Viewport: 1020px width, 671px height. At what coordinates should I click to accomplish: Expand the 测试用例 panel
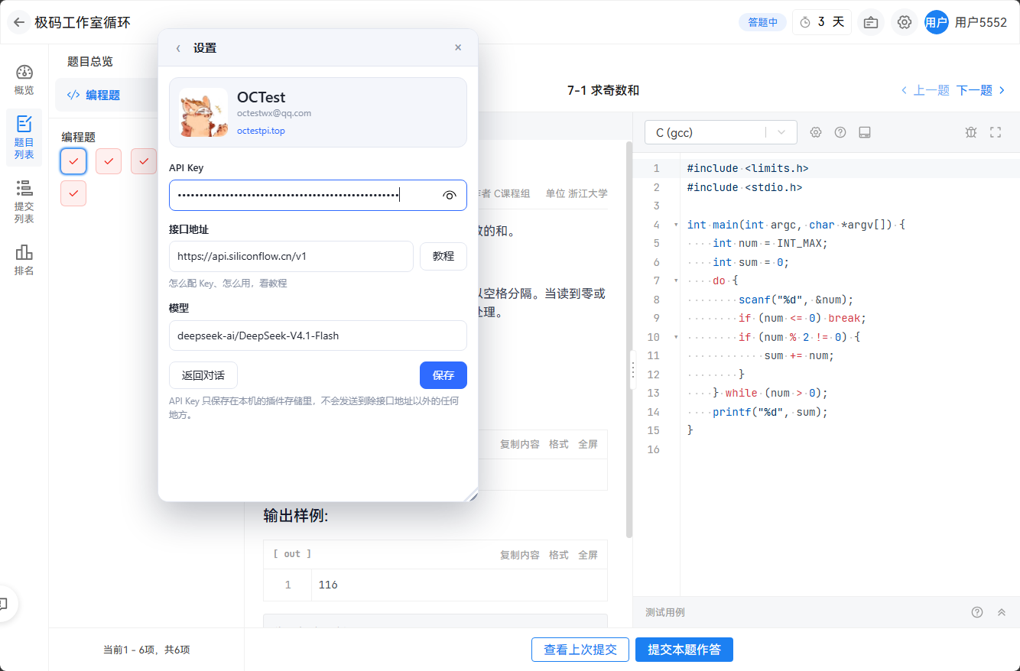click(x=1002, y=612)
